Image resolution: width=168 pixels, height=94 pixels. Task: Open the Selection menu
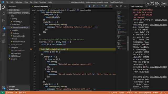click(x=19, y=2)
